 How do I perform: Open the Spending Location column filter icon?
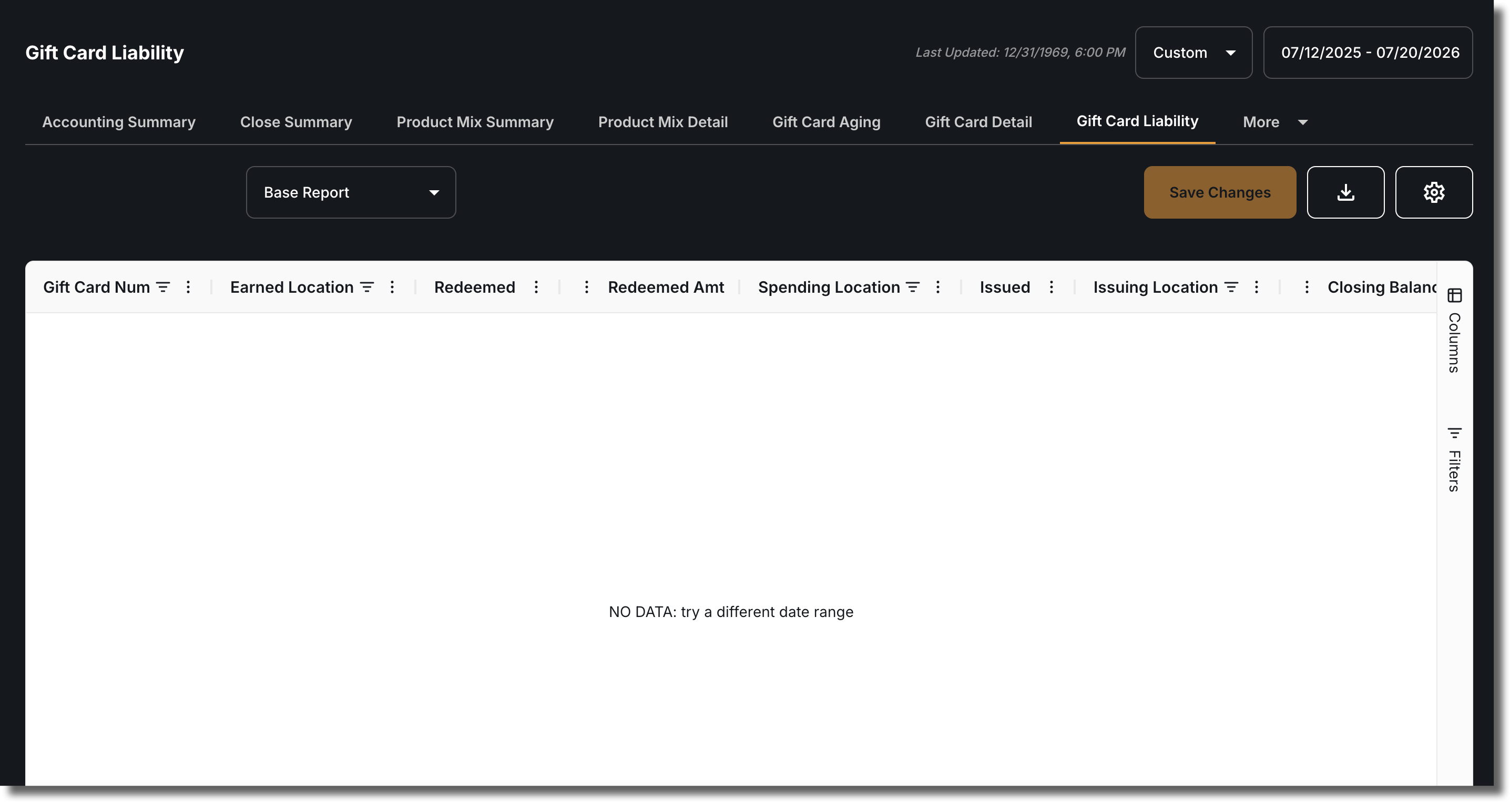(913, 287)
